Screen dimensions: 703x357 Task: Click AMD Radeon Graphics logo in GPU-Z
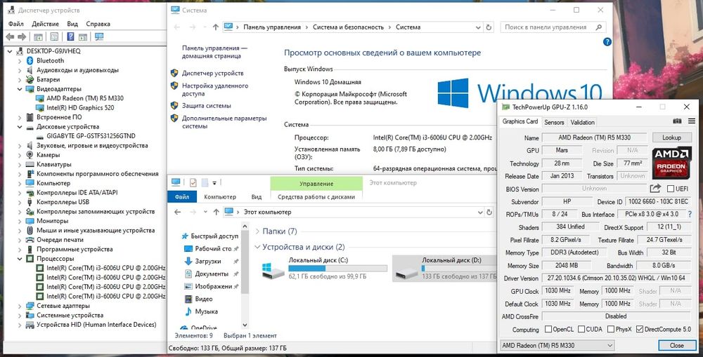click(x=671, y=163)
